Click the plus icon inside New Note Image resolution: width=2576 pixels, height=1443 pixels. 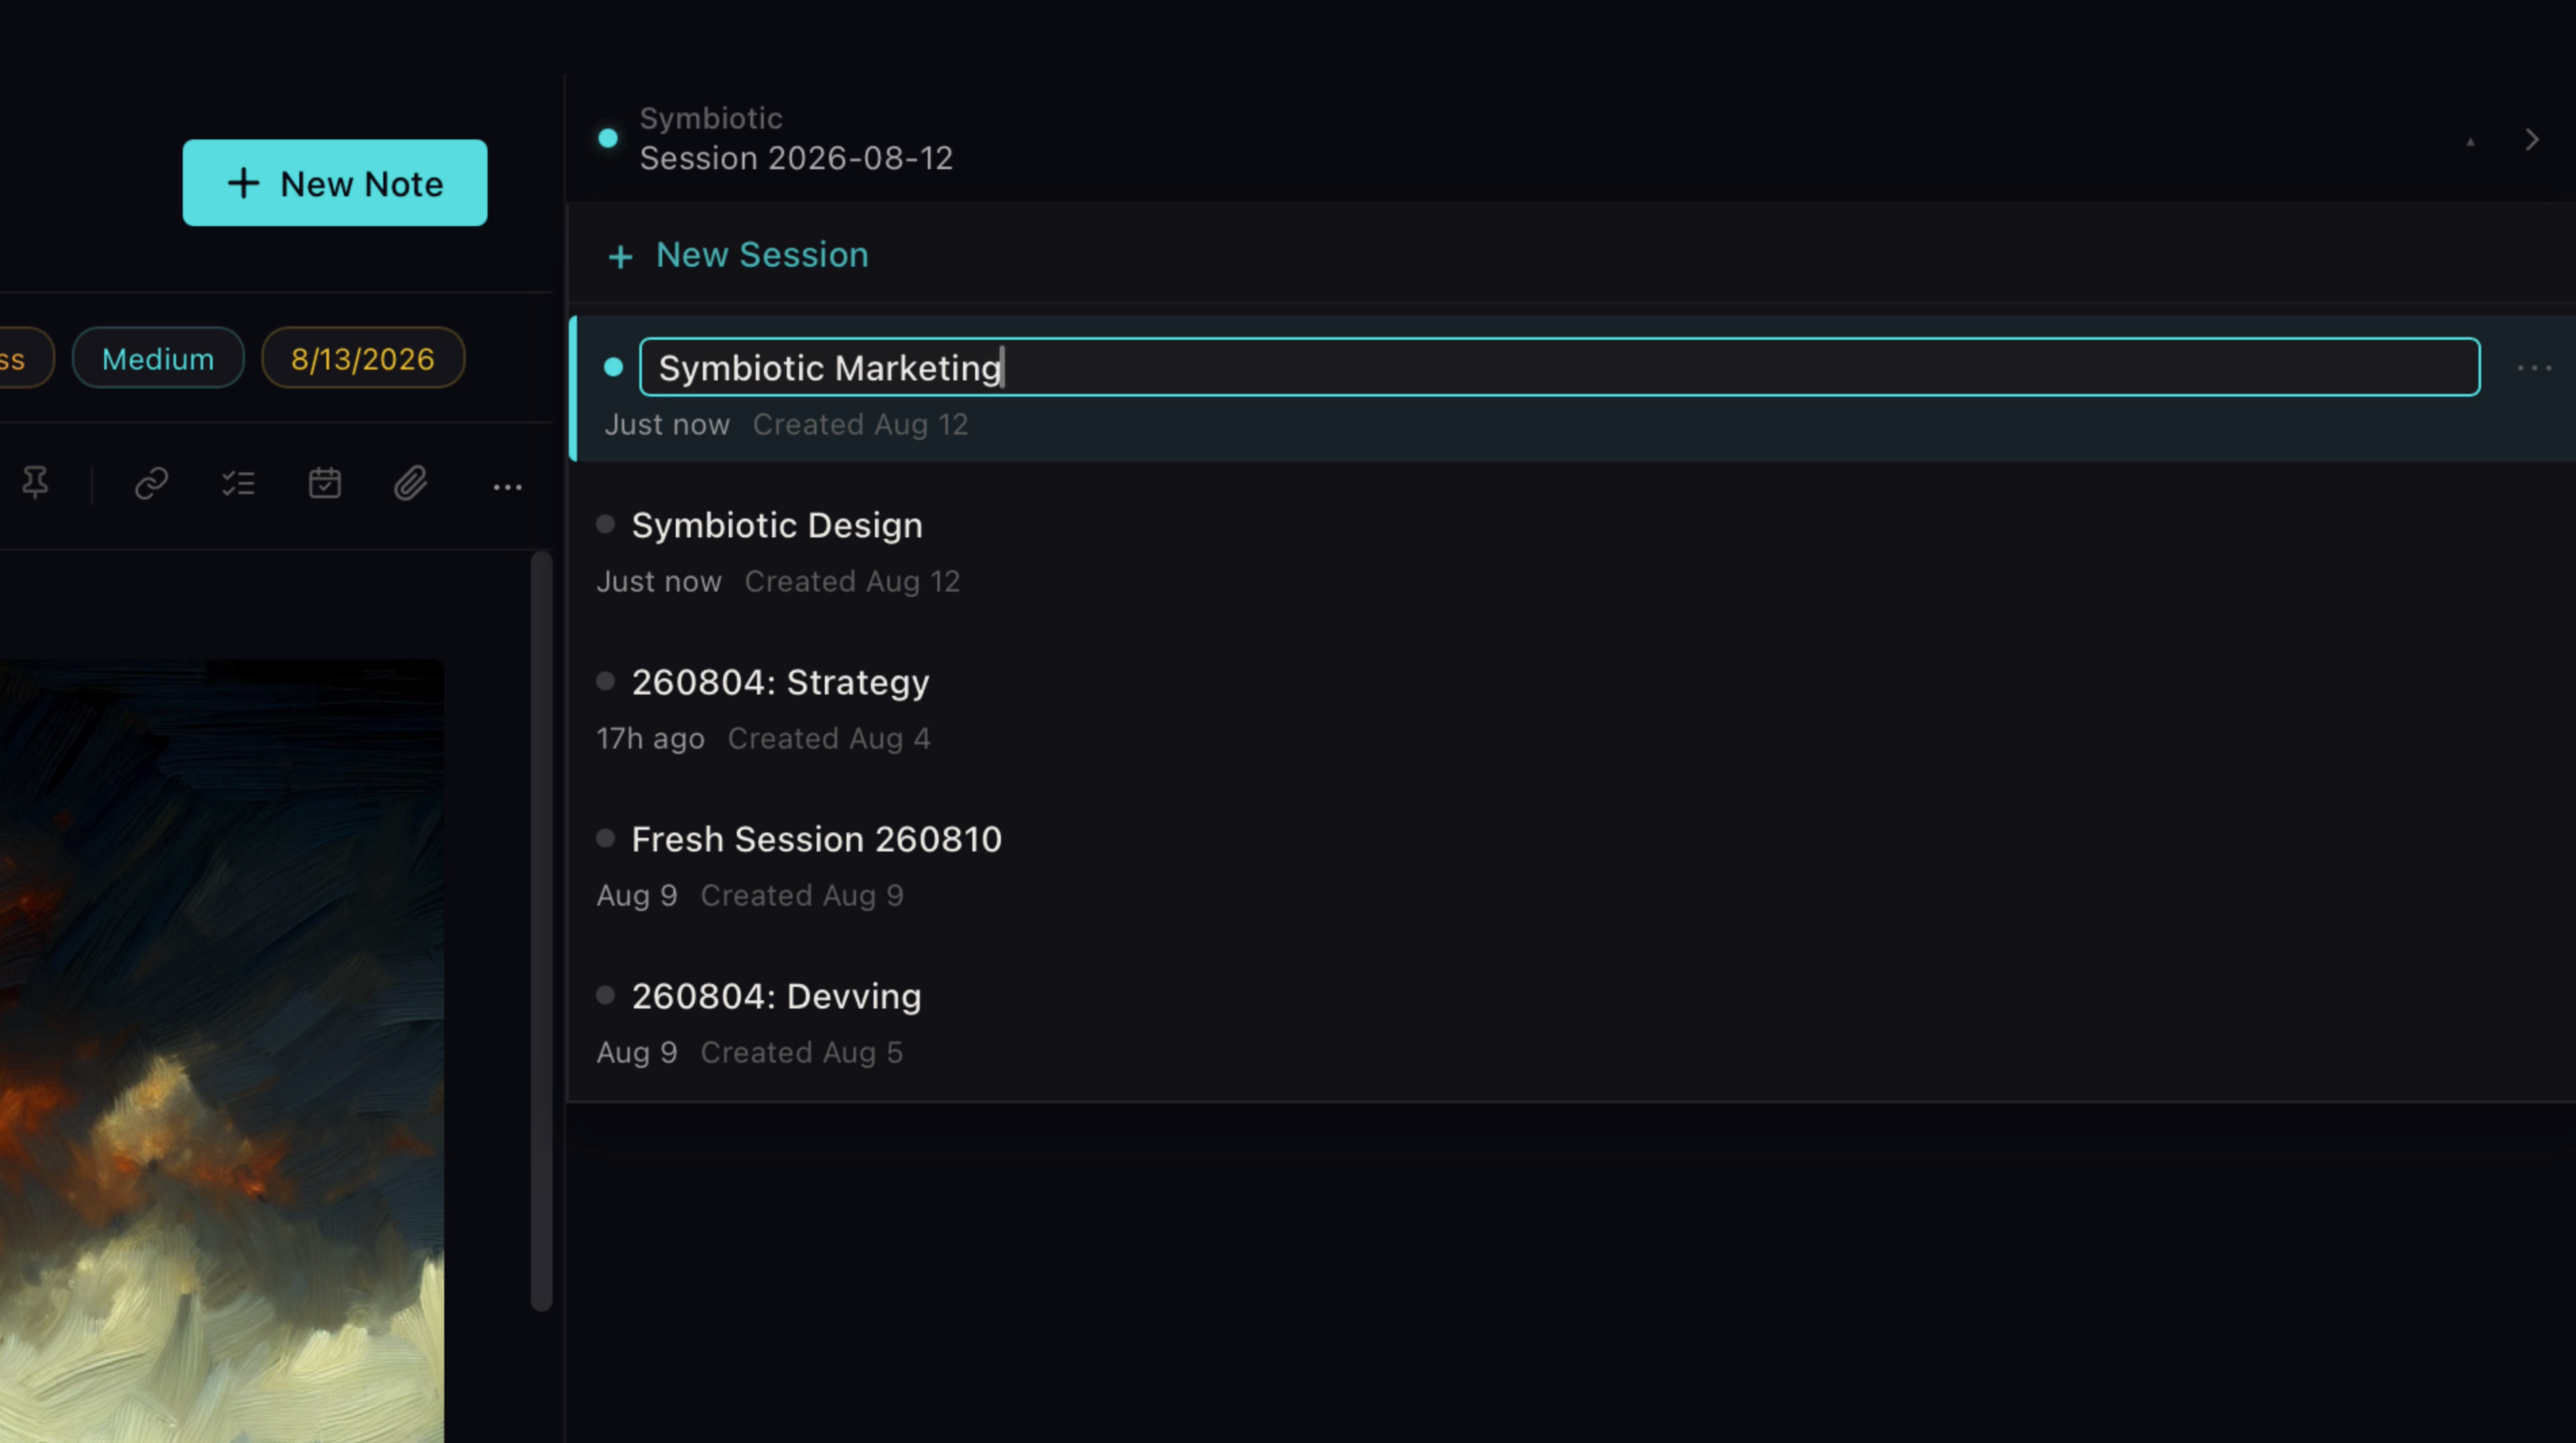click(243, 183)
